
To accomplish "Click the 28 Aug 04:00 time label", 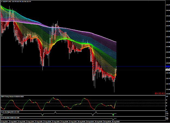I will pyautogui.click(x=98, y=122).
